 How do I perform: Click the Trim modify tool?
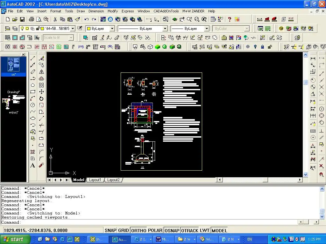(x=41, y=125)
